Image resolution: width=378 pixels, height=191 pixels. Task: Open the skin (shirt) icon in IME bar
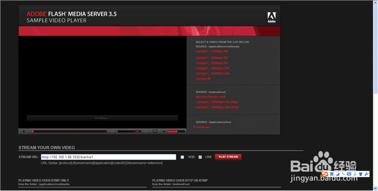tap(361, 174)
